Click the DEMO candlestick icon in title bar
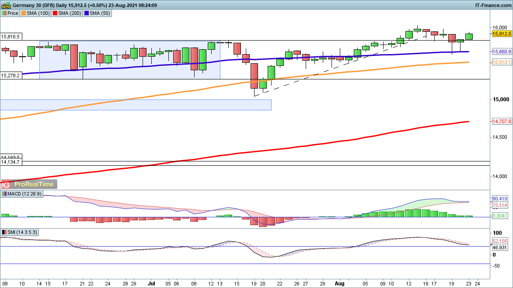Viewport: 513px width, 288px height. (x=6, y=5)
